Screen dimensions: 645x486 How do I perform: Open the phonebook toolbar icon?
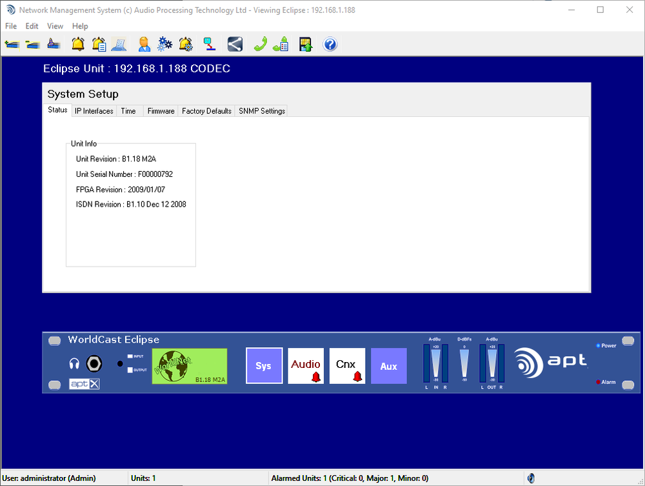tap(280, 44)
